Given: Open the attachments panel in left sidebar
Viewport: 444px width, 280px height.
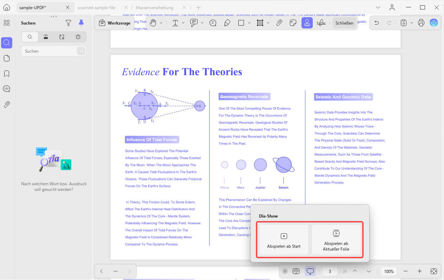Looking at the screenshot, I should point(7,104).
